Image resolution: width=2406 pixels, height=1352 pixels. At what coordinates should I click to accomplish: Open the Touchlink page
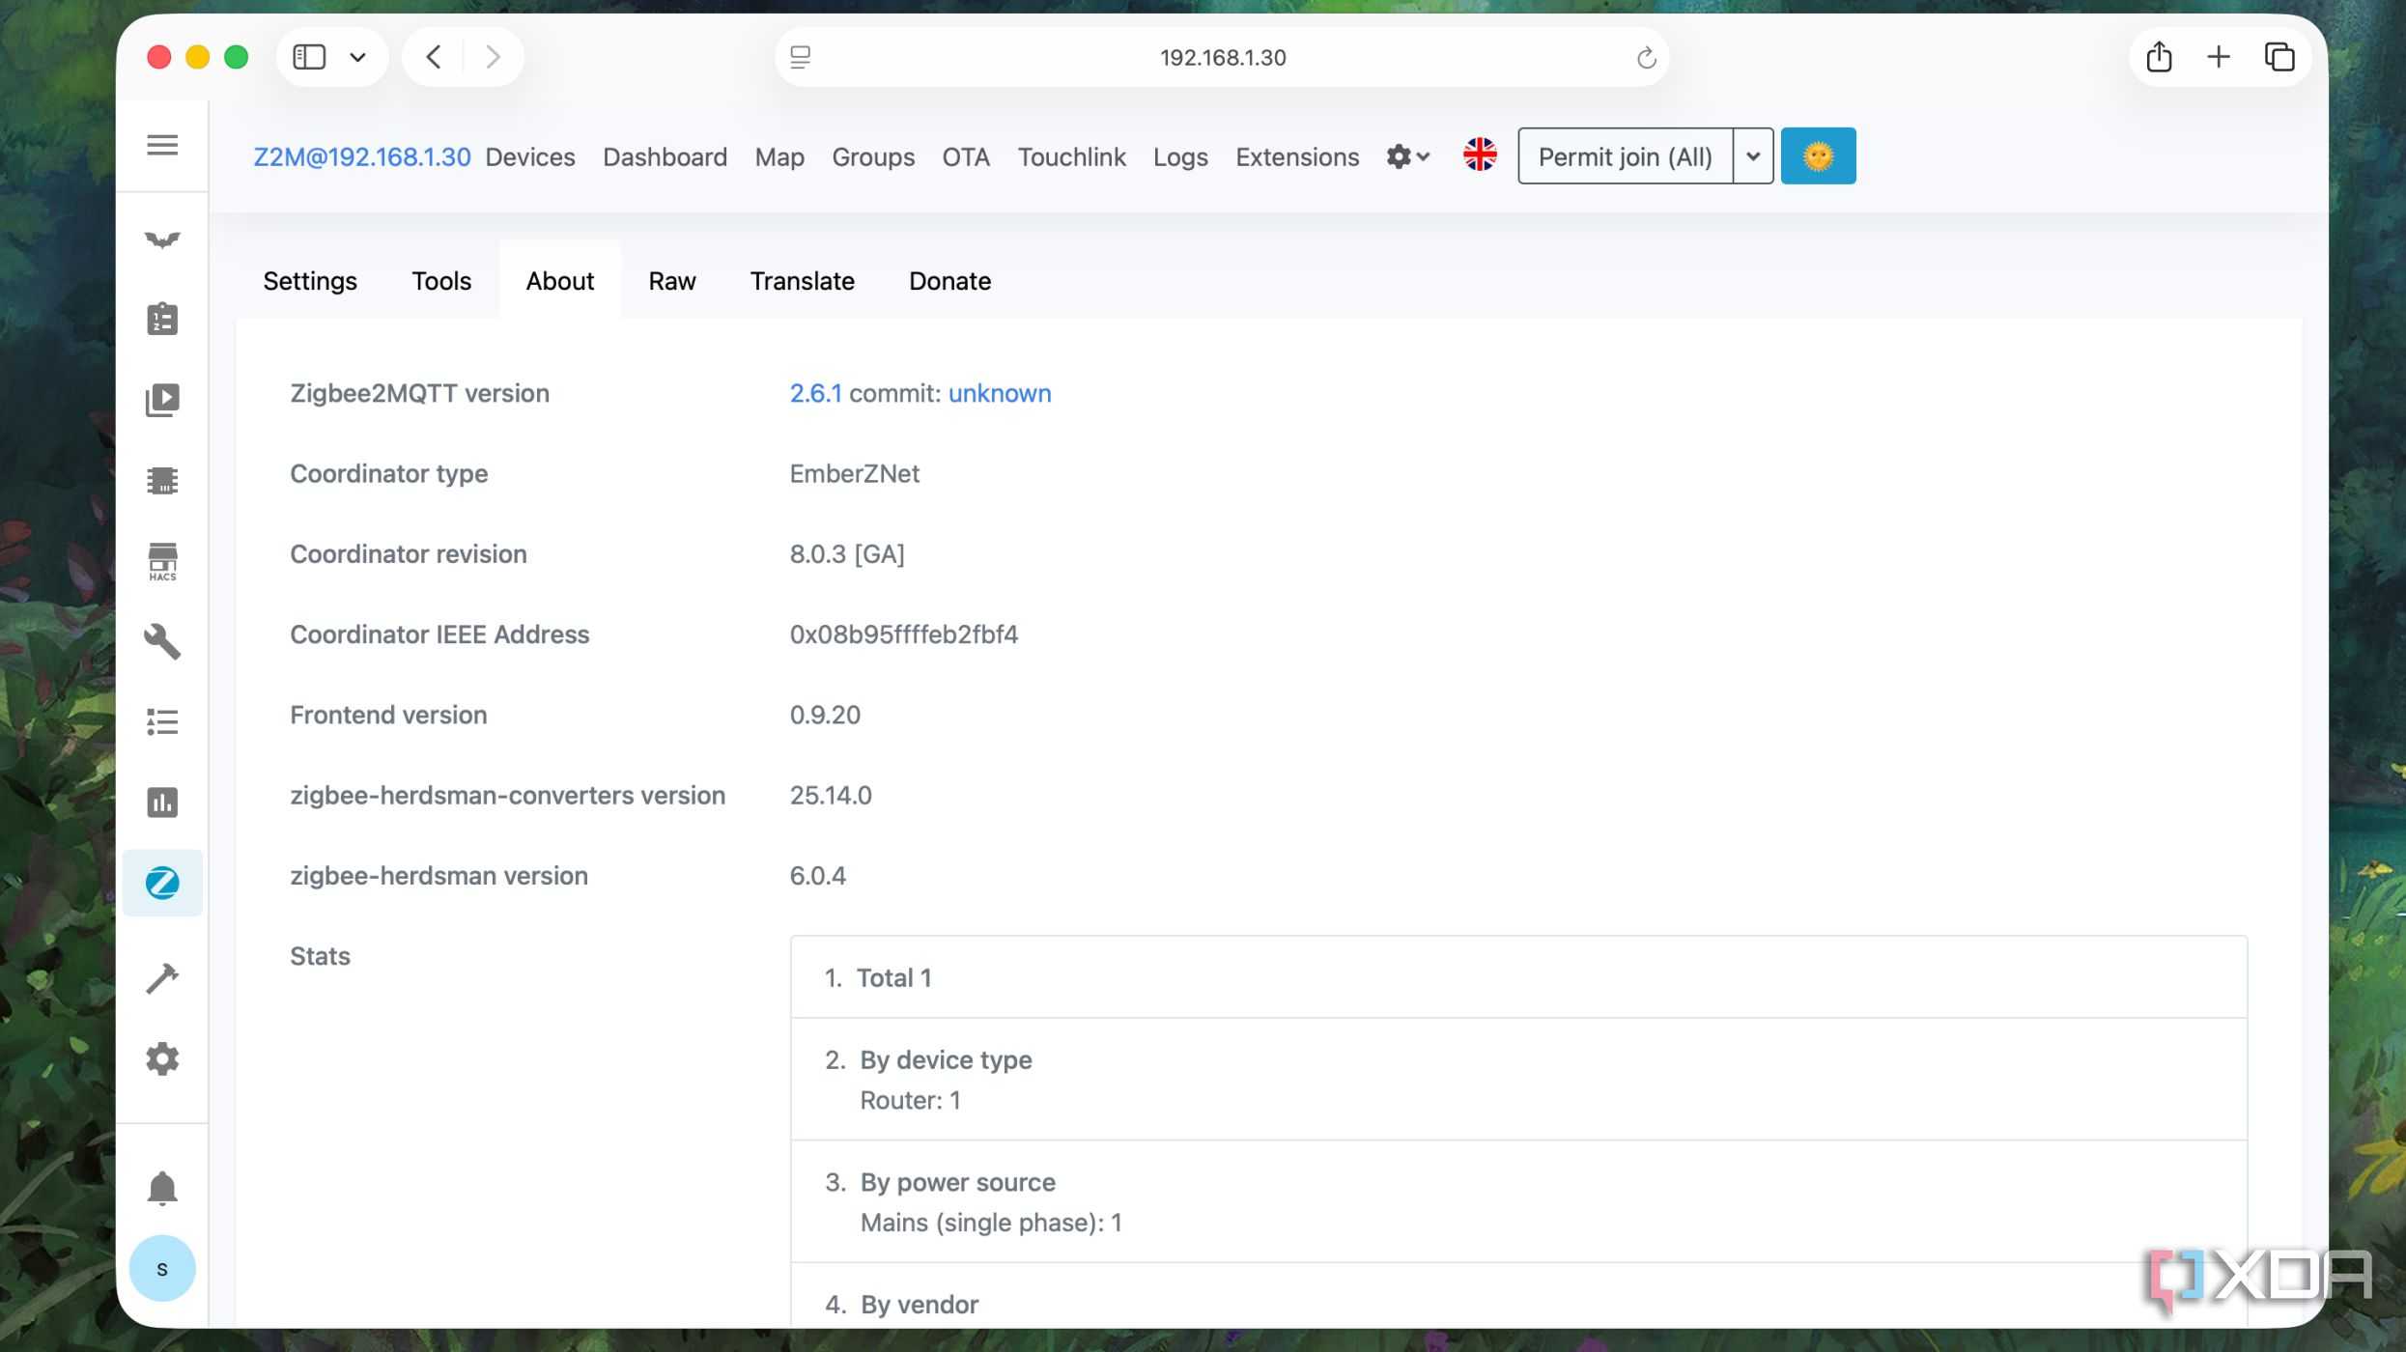1072,157
